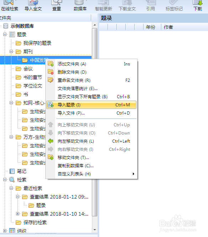Open the 会议 folder
This screenshot has height=237, width=208.
coord(28,69)
